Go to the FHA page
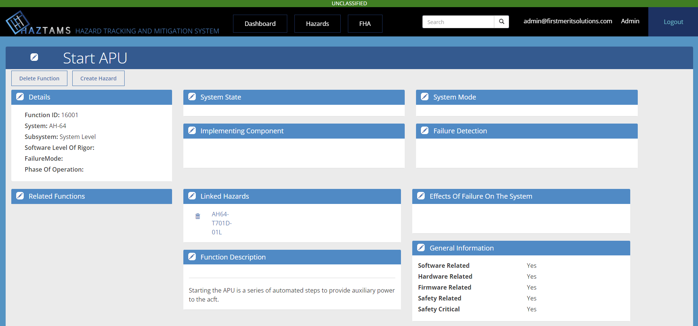This screenshot has width=698, height=326. click(365, 24)
